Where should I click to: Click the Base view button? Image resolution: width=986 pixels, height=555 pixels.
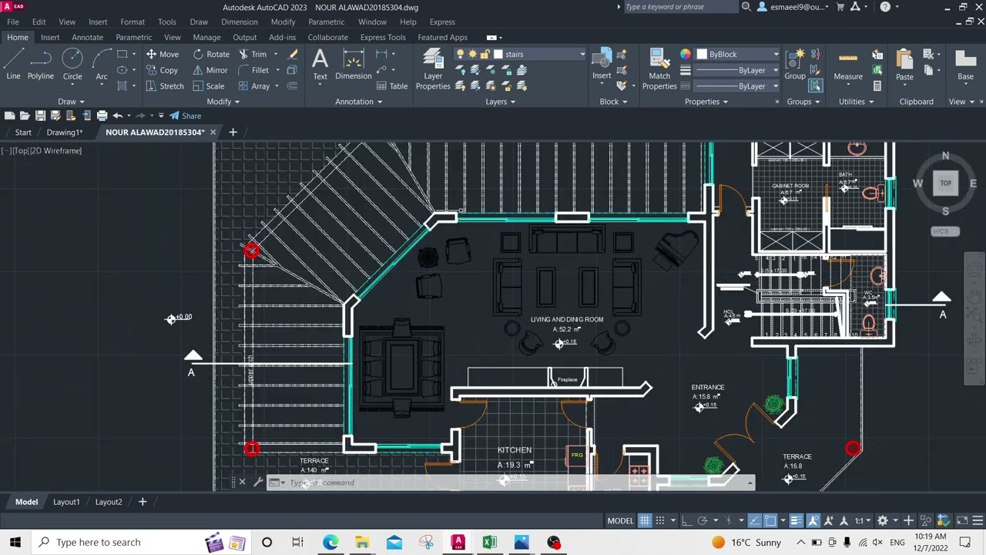click(x=965, y=65)
